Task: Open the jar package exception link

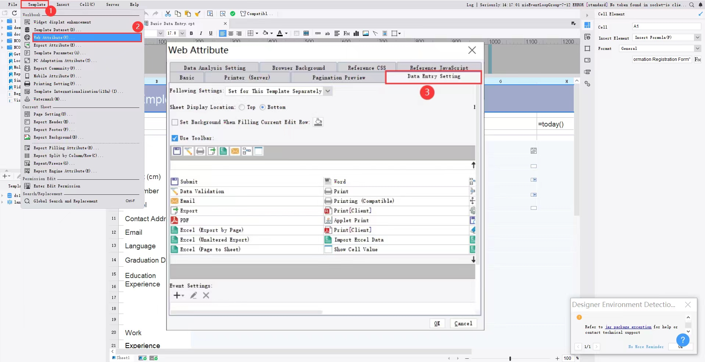Action: 628,327
